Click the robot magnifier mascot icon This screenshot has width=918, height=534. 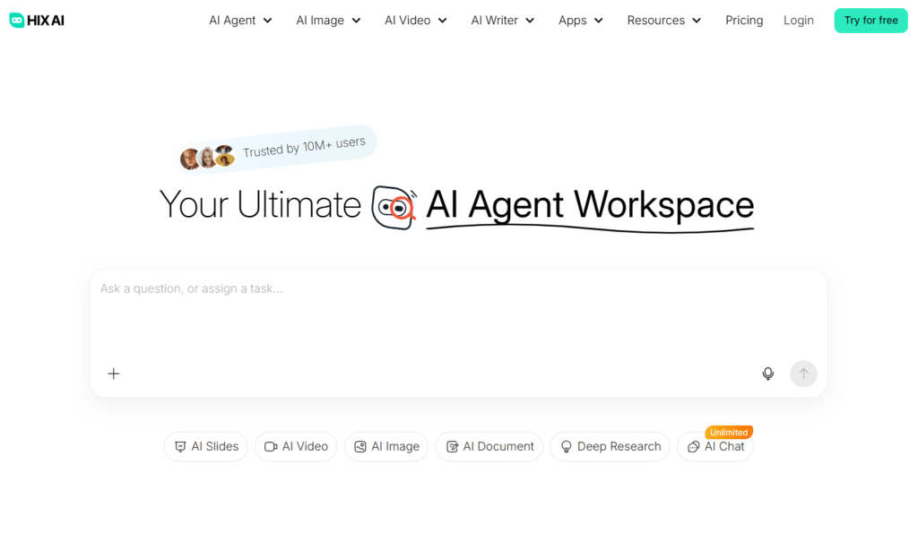(394, 208)
